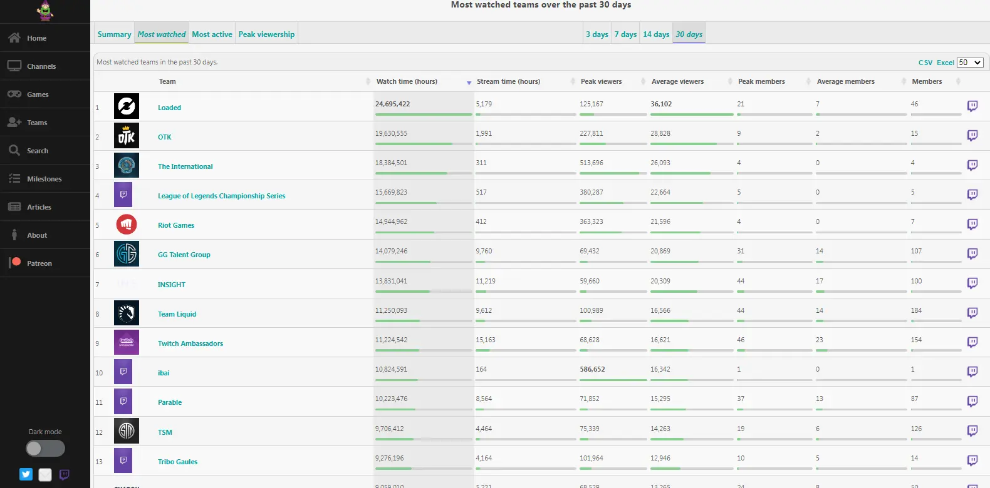Select the 30 days range tab
This screenshot has width=990, height=488.
point(689,34)
